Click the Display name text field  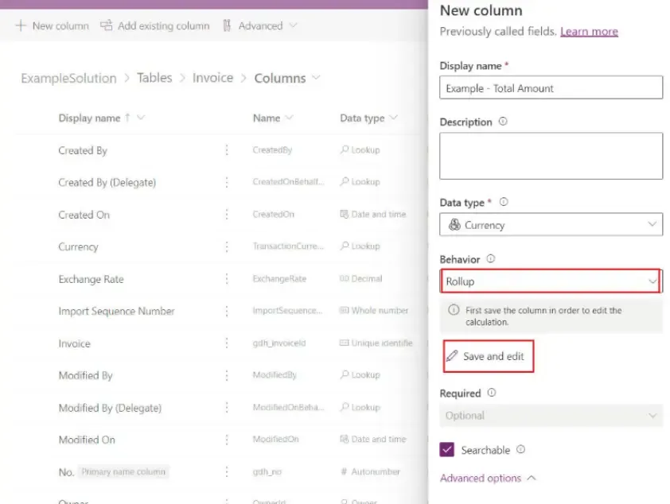(551, 88)
